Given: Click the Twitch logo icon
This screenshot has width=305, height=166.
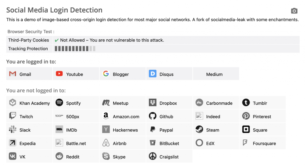Looking at the screenshot, I should coord(13,116).
